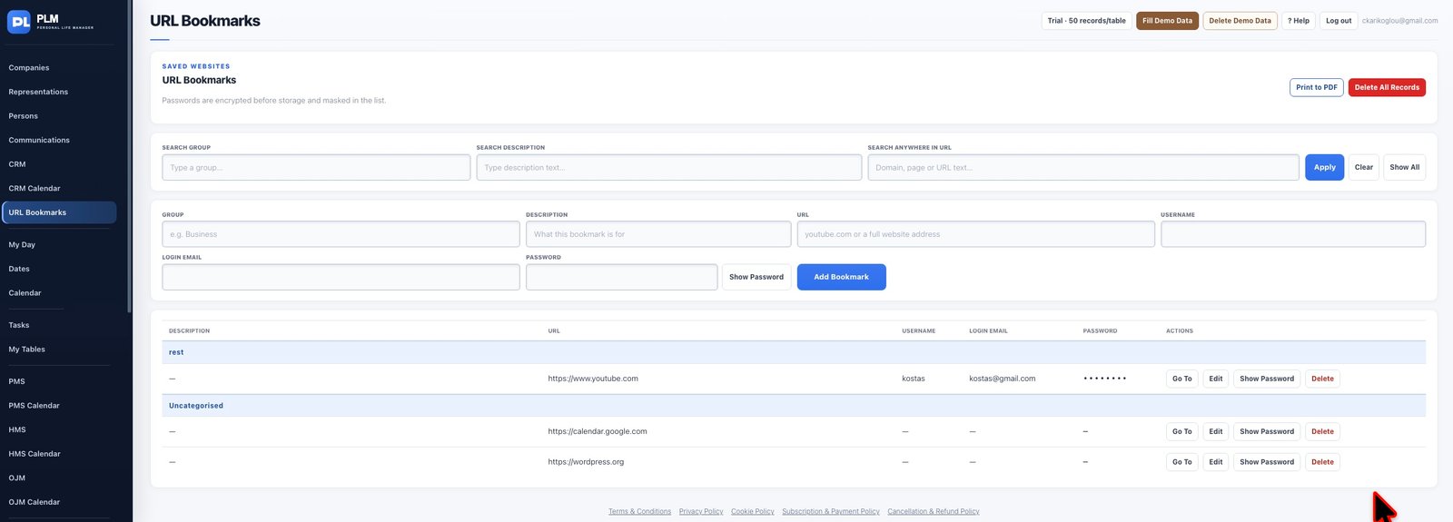1453x522 pixels.
Task: Select OJM in the sidebar
Action: point(17,478)
